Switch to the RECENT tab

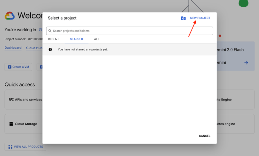(53, 39)
